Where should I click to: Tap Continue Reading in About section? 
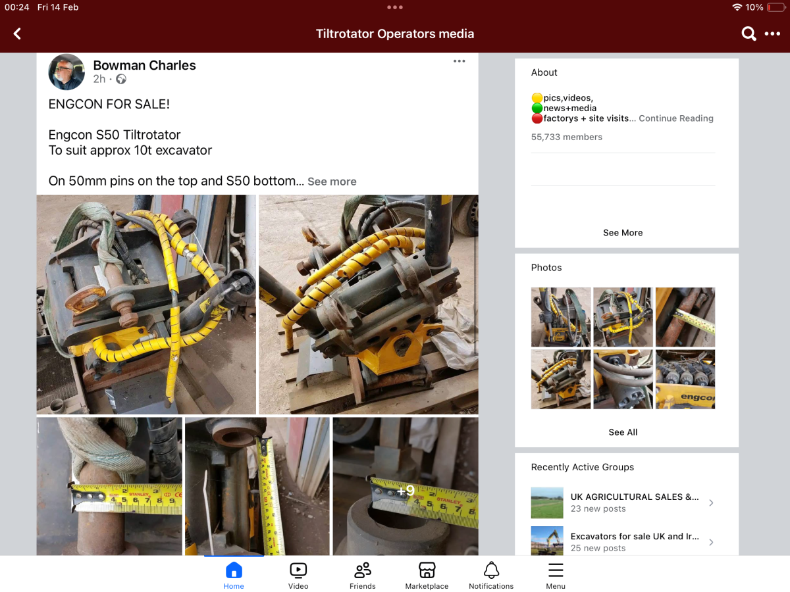pyautogui.click(x=676, y=118)
